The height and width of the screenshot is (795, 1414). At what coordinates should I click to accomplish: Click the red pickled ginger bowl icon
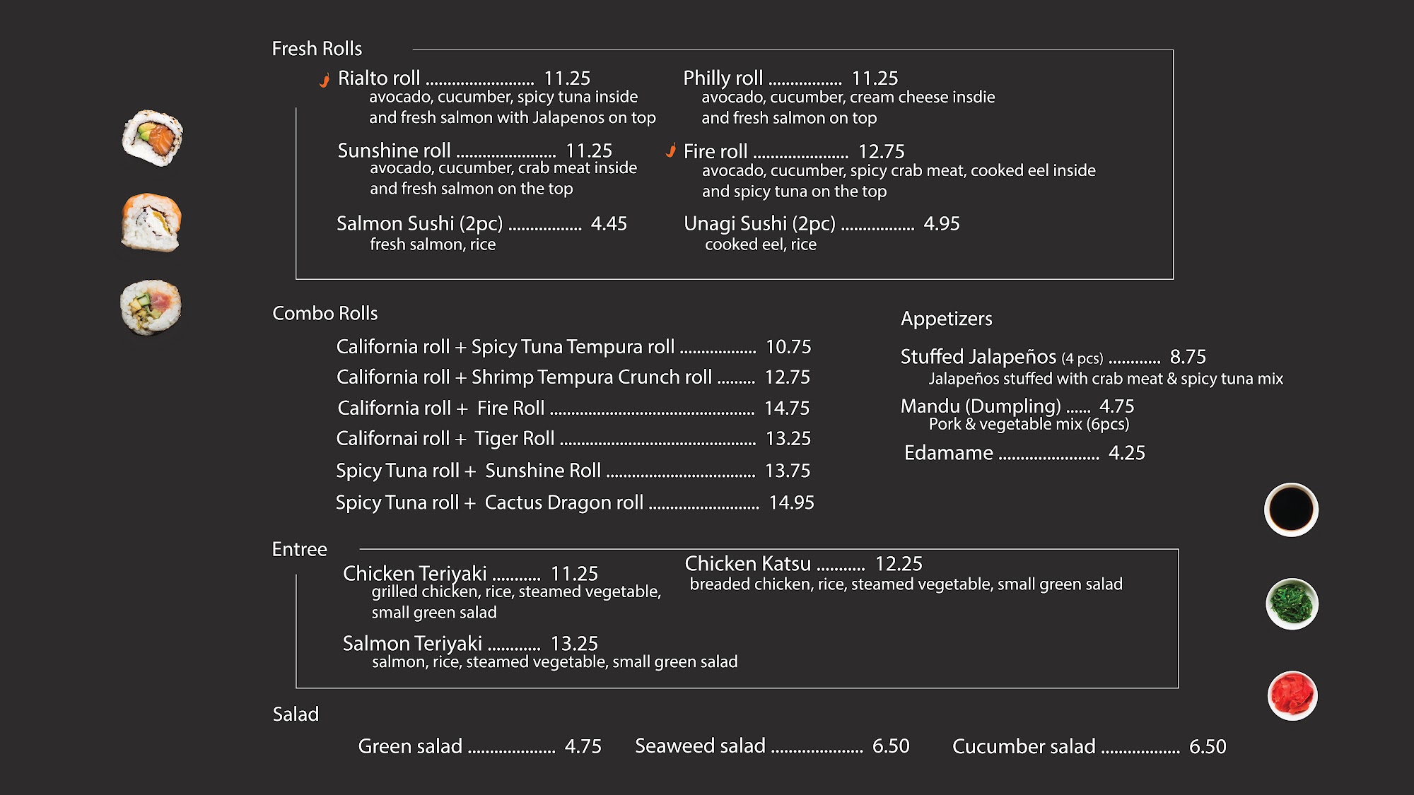(1292, 695)
